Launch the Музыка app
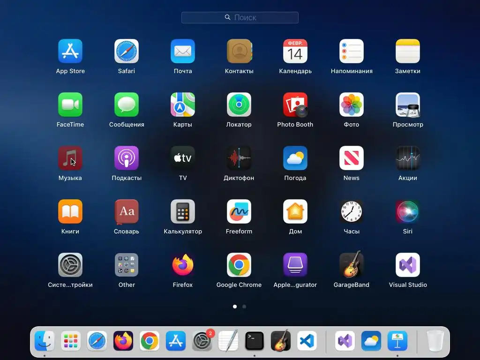 point(70,158)
